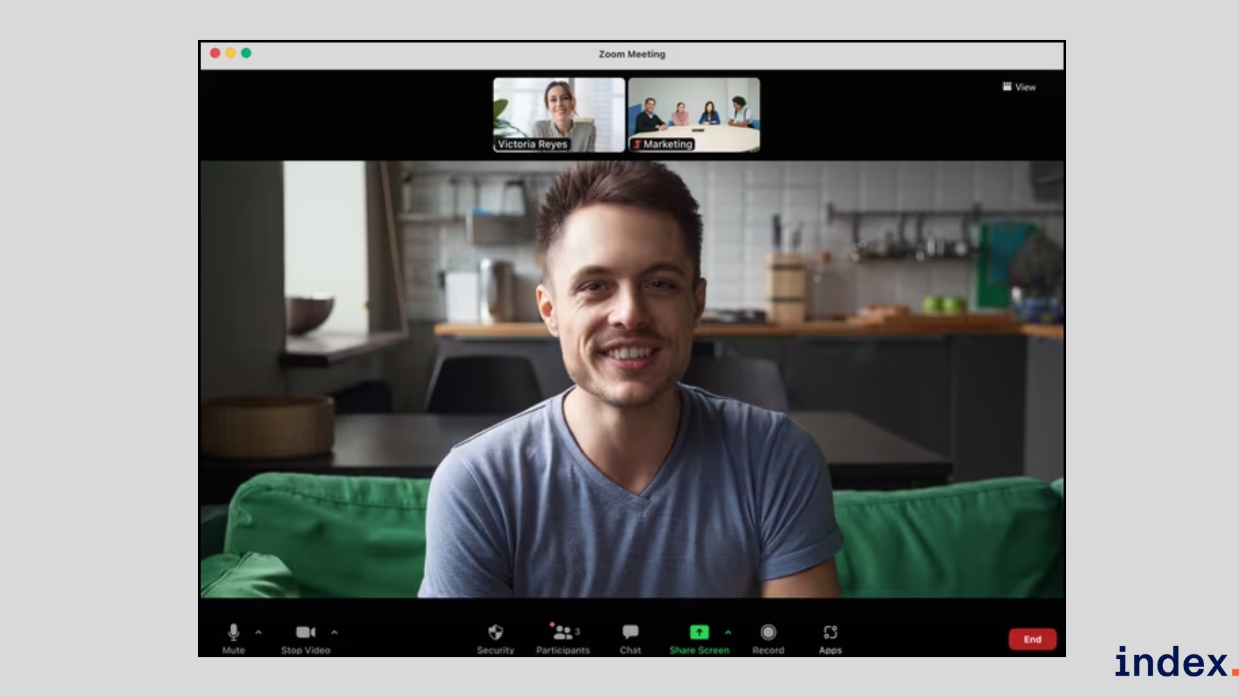Select the Marketing room video thumbnail
Screen dimensions: 1239x697
[694, 110]
